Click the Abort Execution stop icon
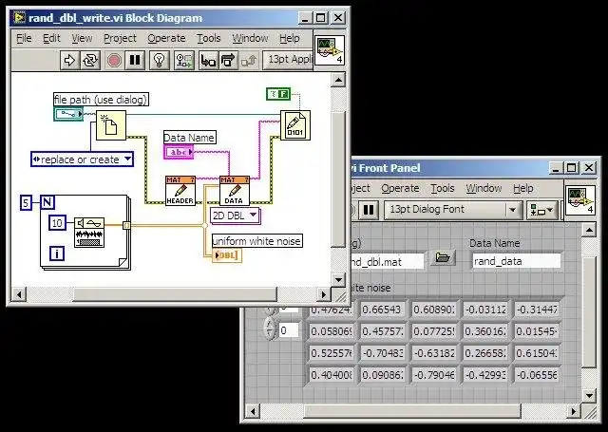Image resolution: width=608 pixels, height=432 pixels. pos(114,60)
